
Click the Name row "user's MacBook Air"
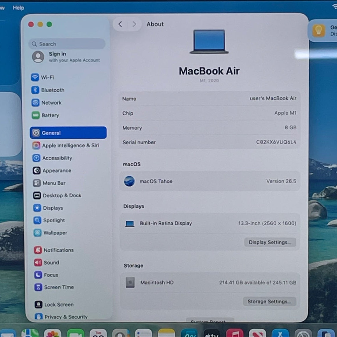[209, 98]
